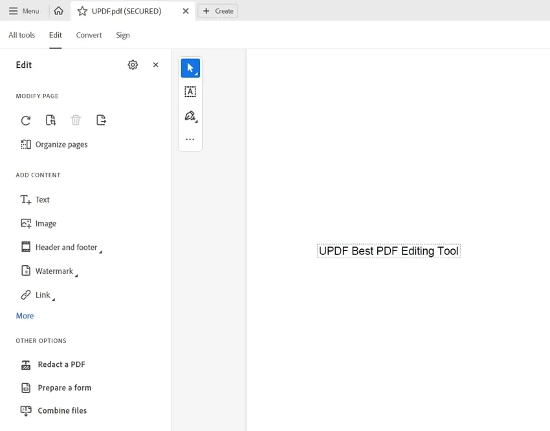550x431 pixels.
Task: Open the All tools tab
Action: [22, 35]
